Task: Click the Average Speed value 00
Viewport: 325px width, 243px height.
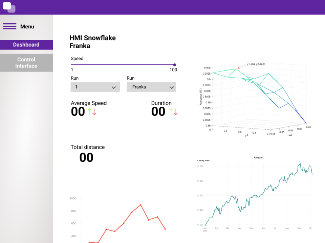Action: (78, 112)
